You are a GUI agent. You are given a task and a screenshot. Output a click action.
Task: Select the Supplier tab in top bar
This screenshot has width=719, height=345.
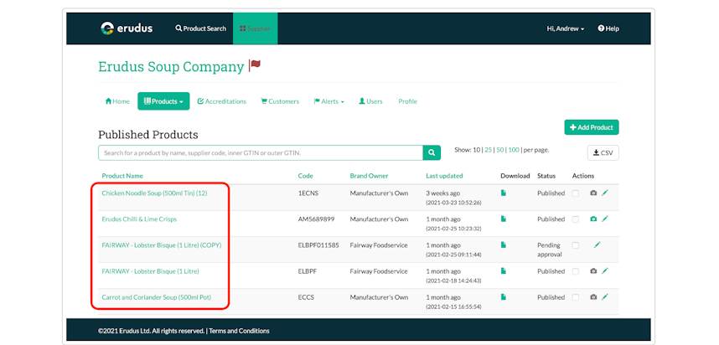[x=255, y=28]
